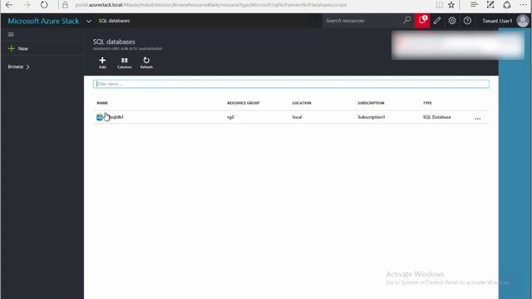Sort by the RESOURCE GROUP column header

click(244, 103)
